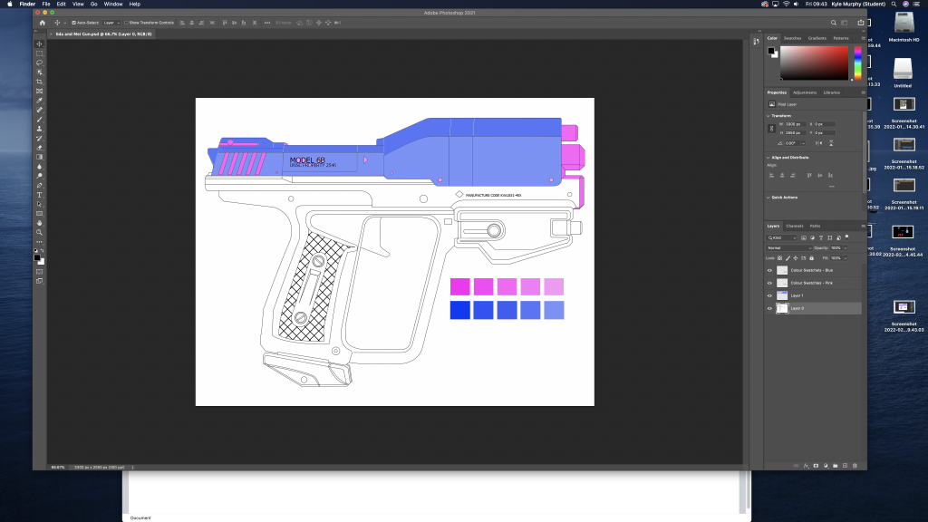Hide the Colour Swatches - Pink layer
The height and width of the screenshot is (522, 928).
[770, 283]
